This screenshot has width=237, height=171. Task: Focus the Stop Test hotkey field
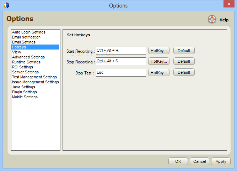click(121, 73)
